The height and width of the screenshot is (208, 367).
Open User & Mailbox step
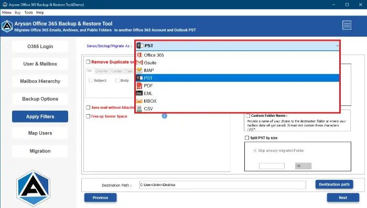coord(40,63)
